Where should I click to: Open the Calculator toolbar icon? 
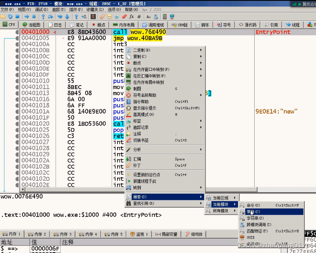click(165, 16)
